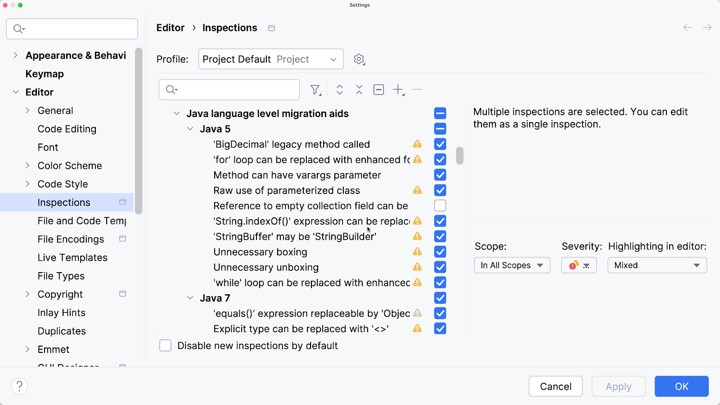Open the profile gear settings icon
Screen dimensions: 720x405
click(x=359, y=59)
